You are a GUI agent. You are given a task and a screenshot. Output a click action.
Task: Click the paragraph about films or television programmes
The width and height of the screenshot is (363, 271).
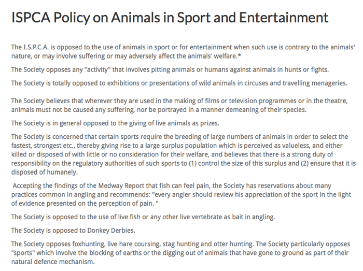click(x=179, y=105)
